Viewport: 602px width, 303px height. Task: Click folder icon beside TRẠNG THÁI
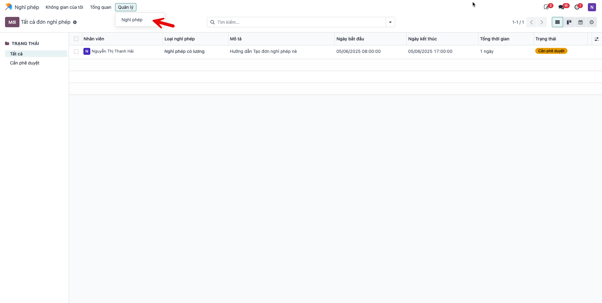7,44
